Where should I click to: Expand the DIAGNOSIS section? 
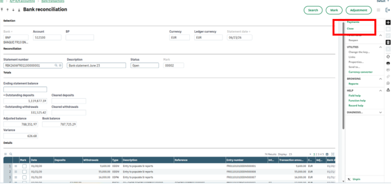[x=381, y=113]
